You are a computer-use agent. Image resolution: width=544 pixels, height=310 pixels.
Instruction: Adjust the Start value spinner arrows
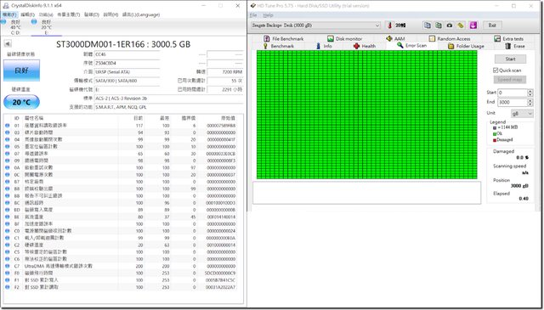[530, 93]
